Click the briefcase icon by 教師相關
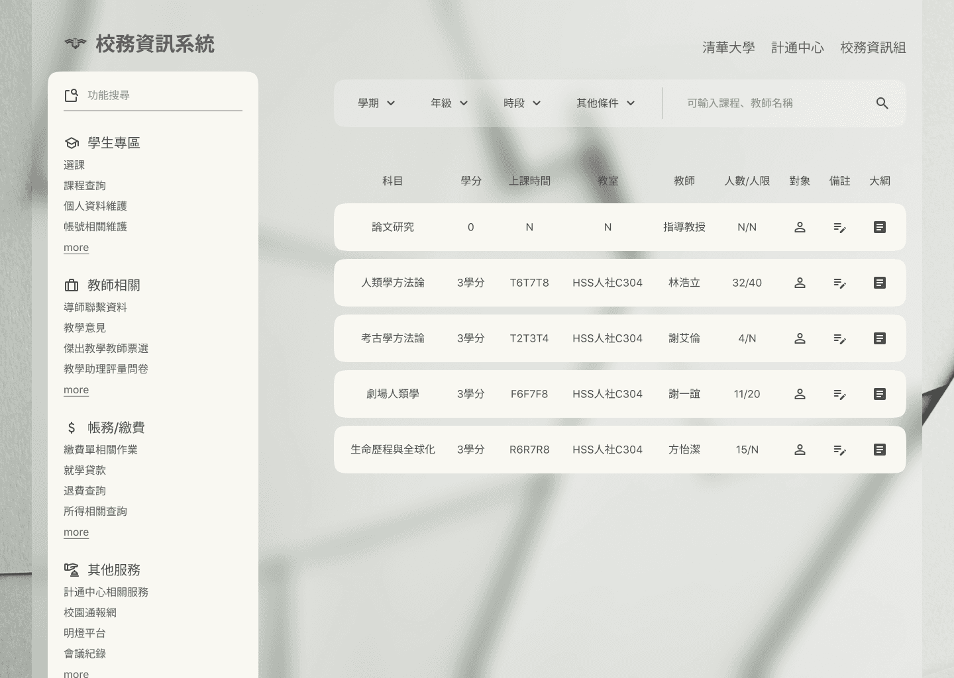Viewport: 954px width, 678px height. tap(72, 285)
